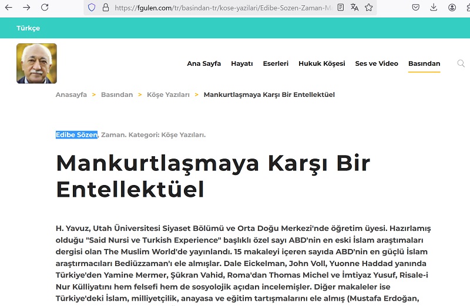The width and height of the screenshot is (470, 306).
Task: Click the browser forward arrow
Action: [x=26, y=8]
